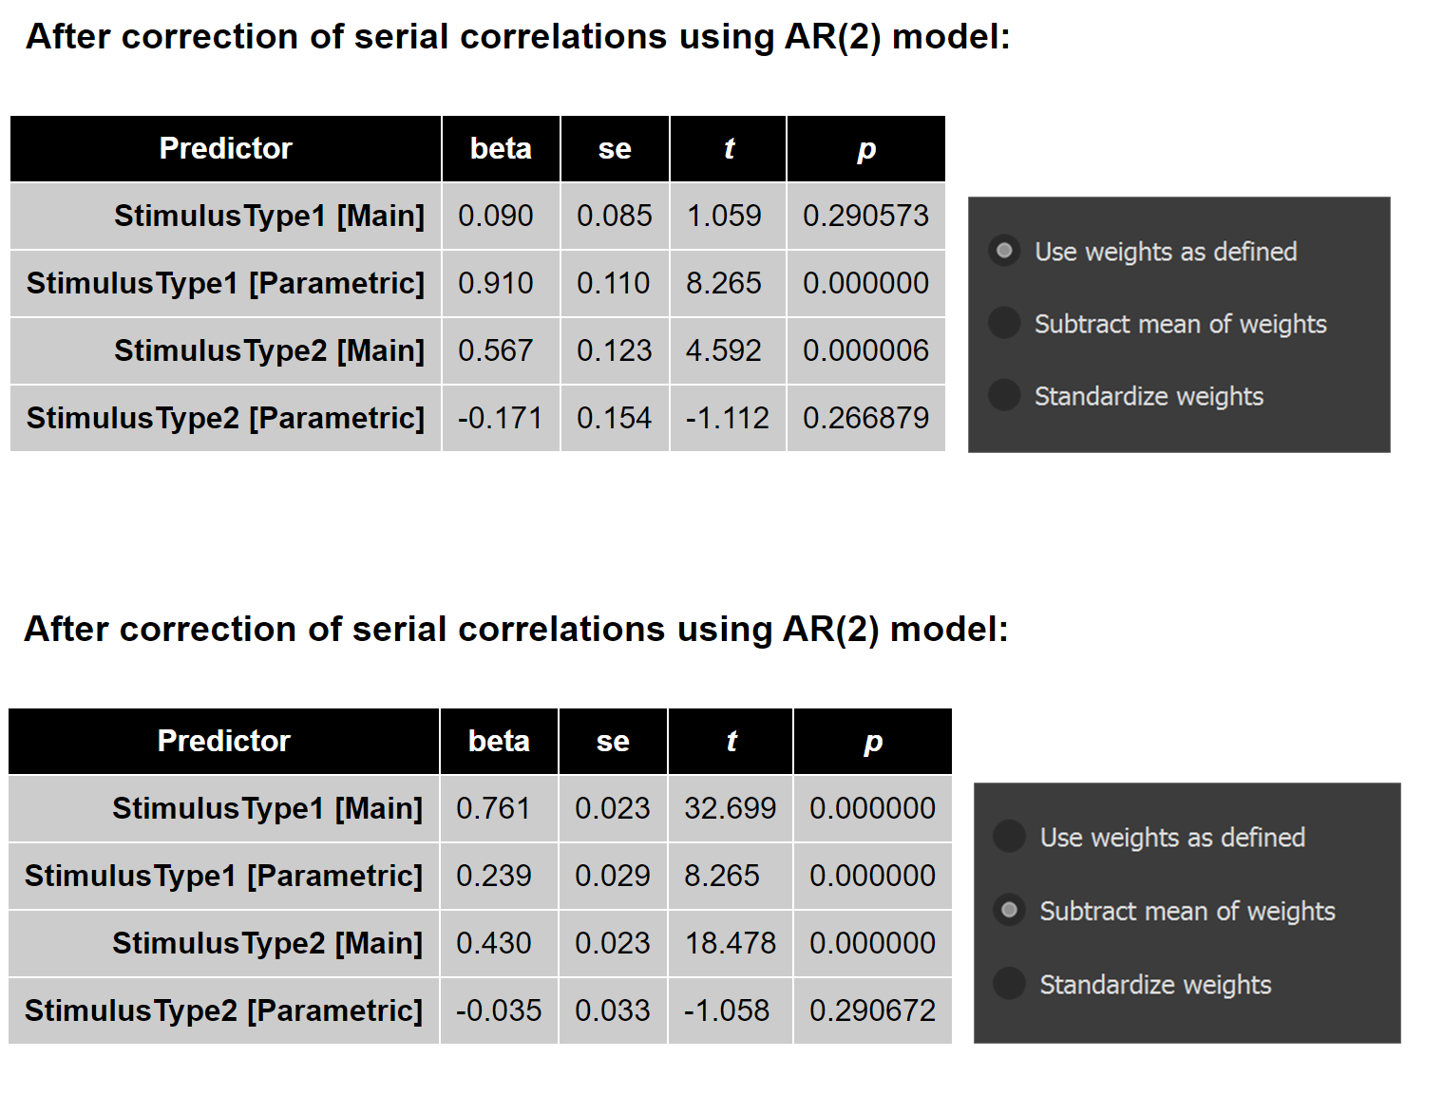Click the "t" column header of the bottom table
The width and height of the screenshot is (1444, 1095).
(730, 741)
